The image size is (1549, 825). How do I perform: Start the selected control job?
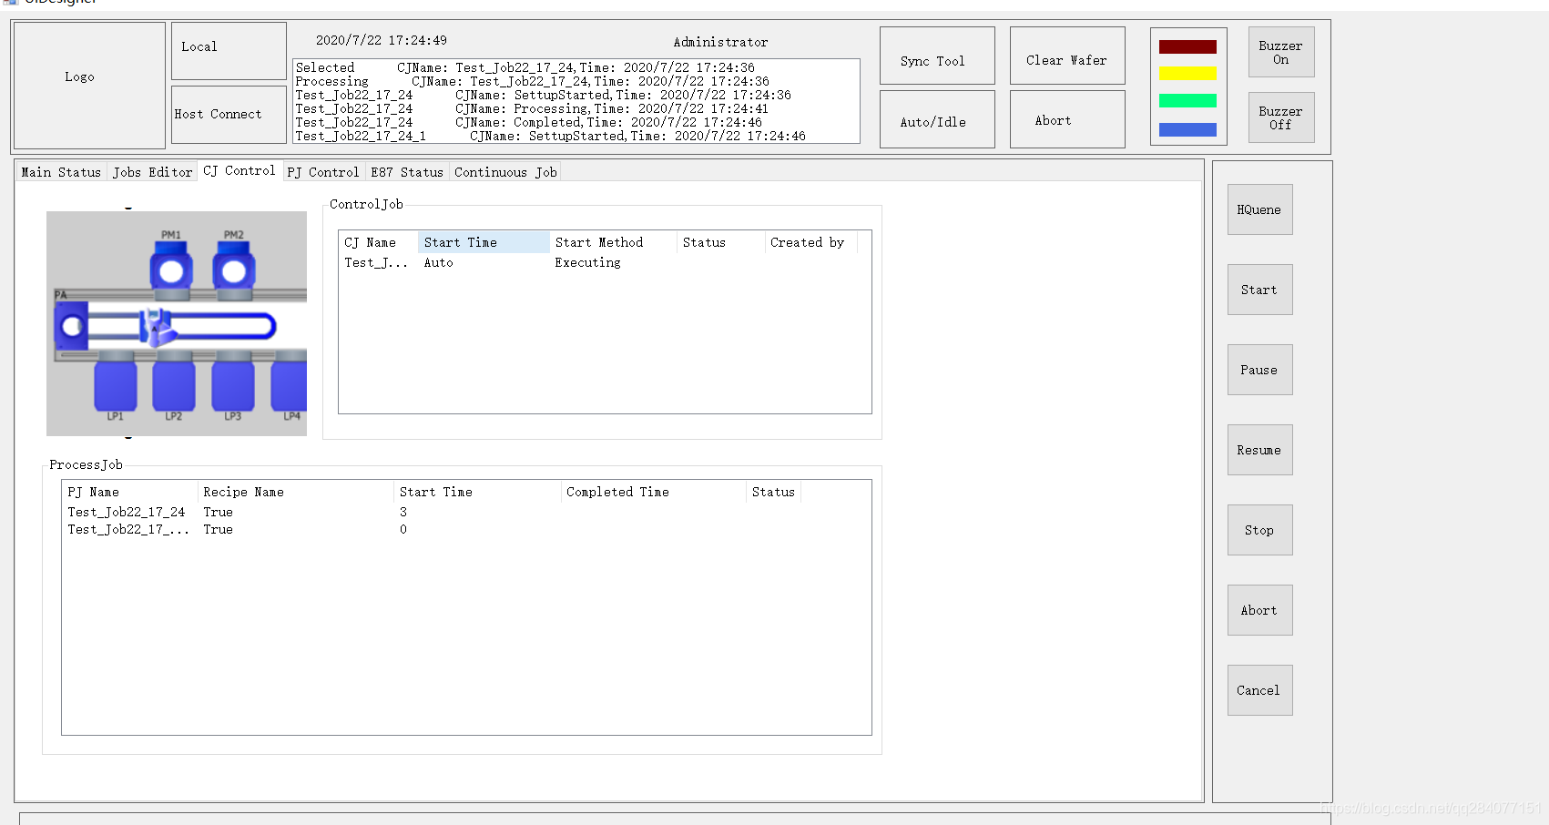point(1259,290)
